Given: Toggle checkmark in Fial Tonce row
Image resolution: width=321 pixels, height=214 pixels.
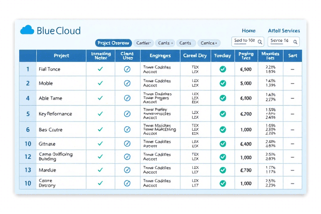Looking at the screenshot, I should [100, 69].
